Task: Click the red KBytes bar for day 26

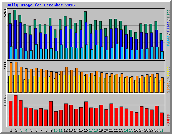Action: pos(136,119)
